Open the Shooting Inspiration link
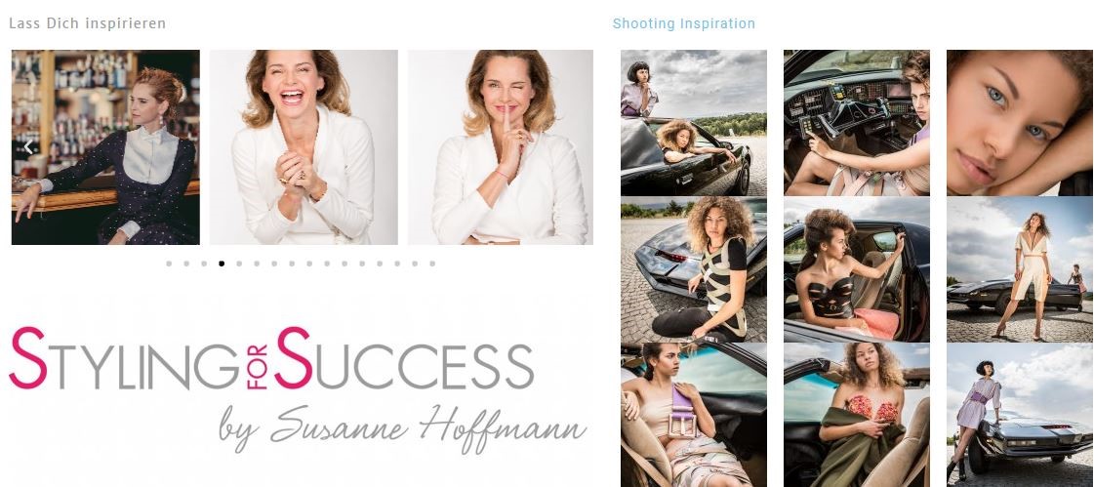Screen dimensions: 1094x487 pos(684,23)
